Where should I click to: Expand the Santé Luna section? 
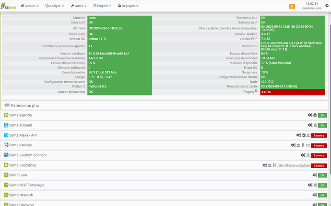click(164, 175)
